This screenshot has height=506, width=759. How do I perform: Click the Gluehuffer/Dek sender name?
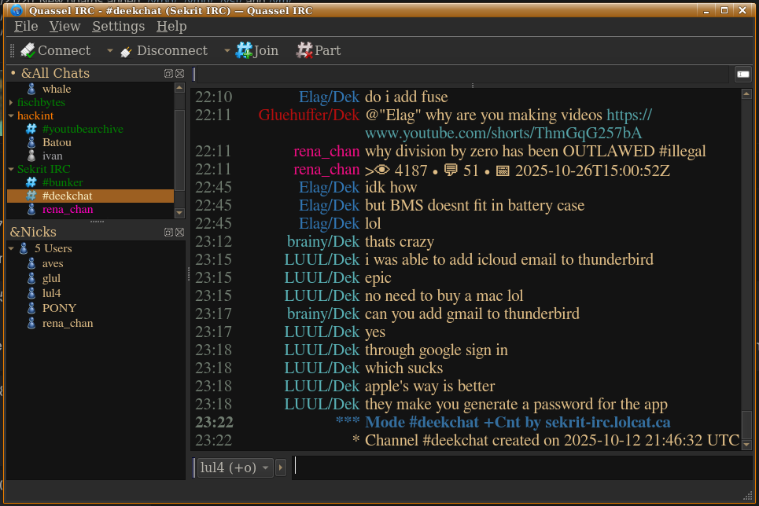click(309, 115)
